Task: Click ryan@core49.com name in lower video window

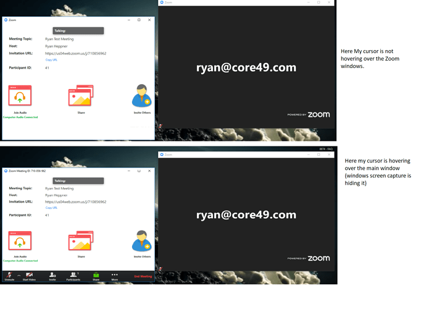Action: click(x=246, y=214)
